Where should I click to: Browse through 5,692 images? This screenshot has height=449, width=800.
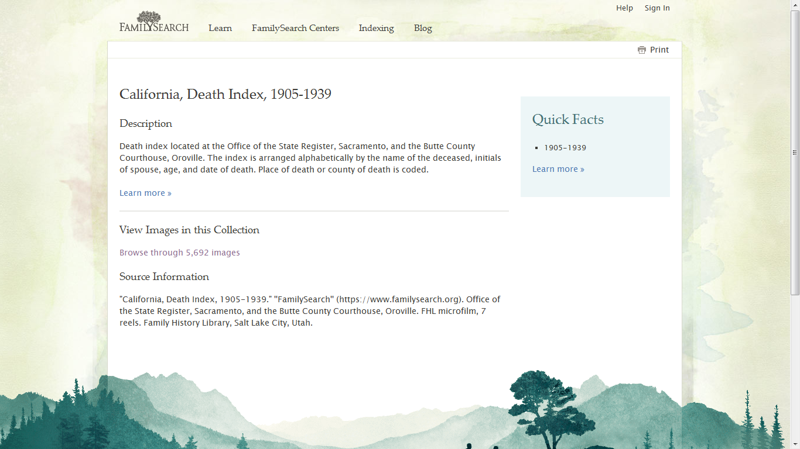pos(179,252)
